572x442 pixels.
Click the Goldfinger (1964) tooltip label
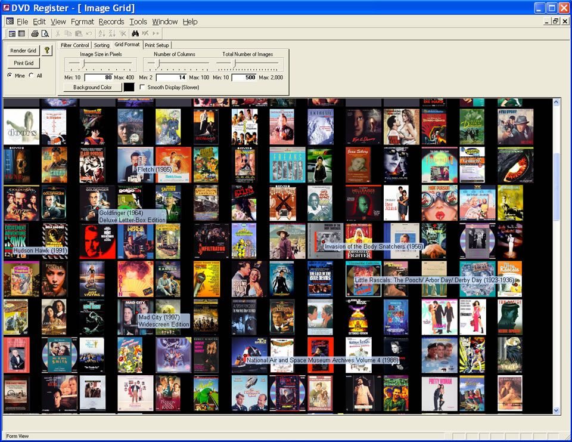coord(132,217)
